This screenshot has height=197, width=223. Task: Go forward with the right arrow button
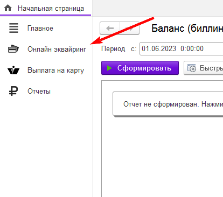pyautogui.click(x=129, y=28)
